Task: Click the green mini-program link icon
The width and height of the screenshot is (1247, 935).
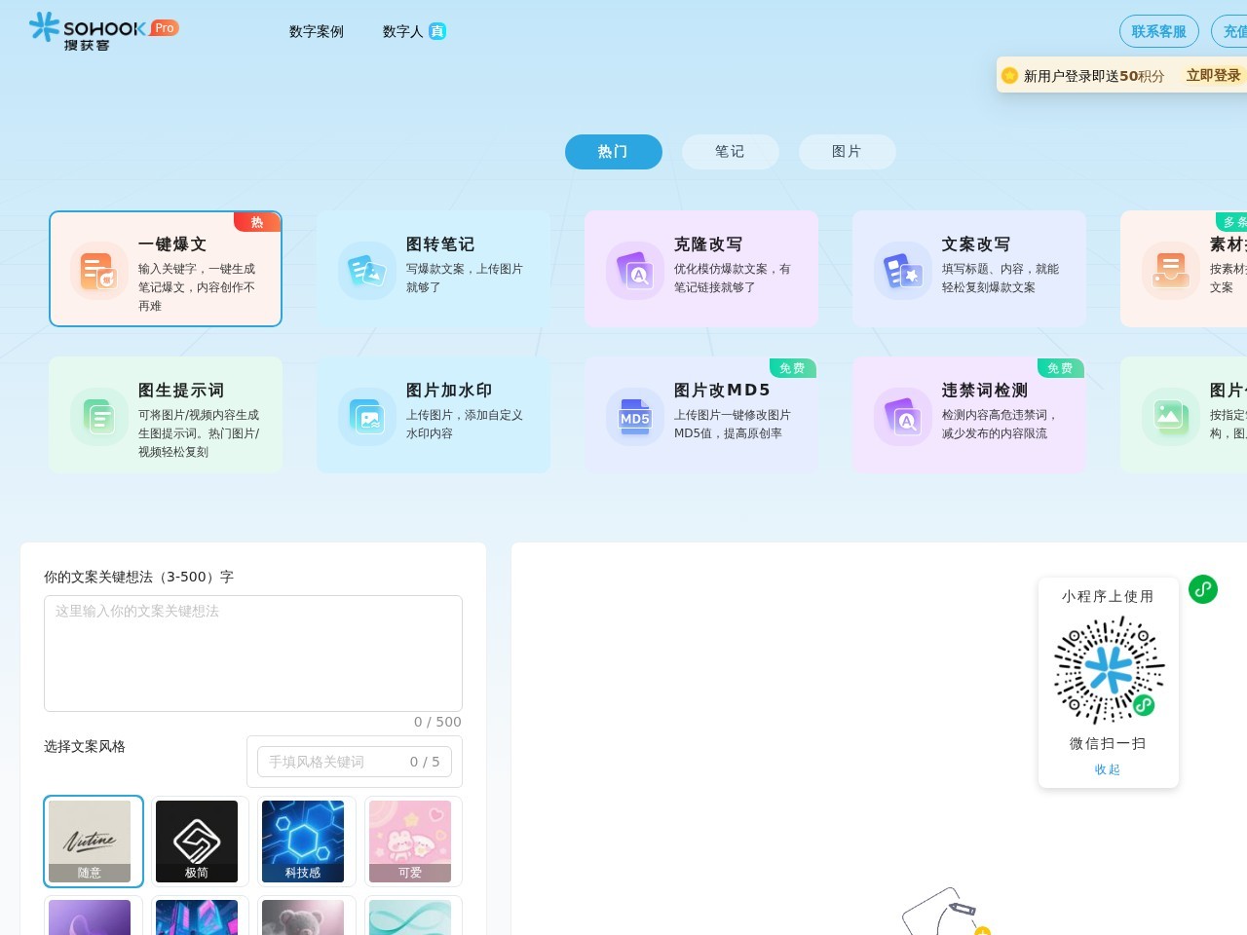Action: click(1203, 589)
